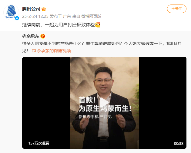Follow the account with the +关注 button
Viewport: 191px width, 153px height.
tap(177, 9)
